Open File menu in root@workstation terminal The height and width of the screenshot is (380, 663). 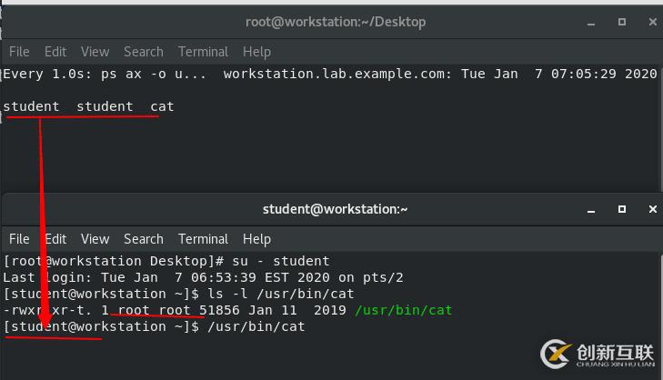19,52
